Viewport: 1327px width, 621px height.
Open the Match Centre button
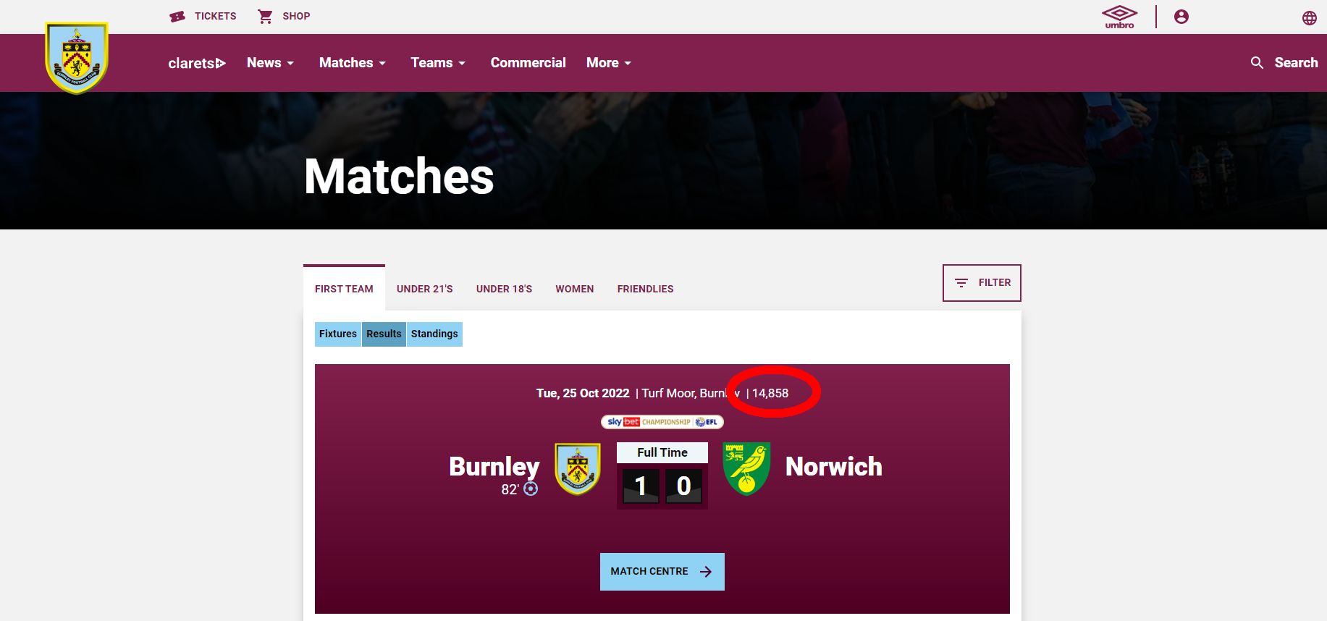[662, 572]
